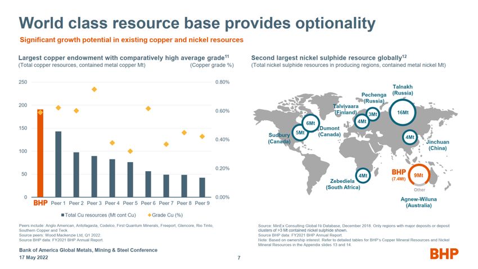Click the 'Bank of America Global Metals' conference text
The width and height of the screenshot is (478, 269).
click(88, 250)
